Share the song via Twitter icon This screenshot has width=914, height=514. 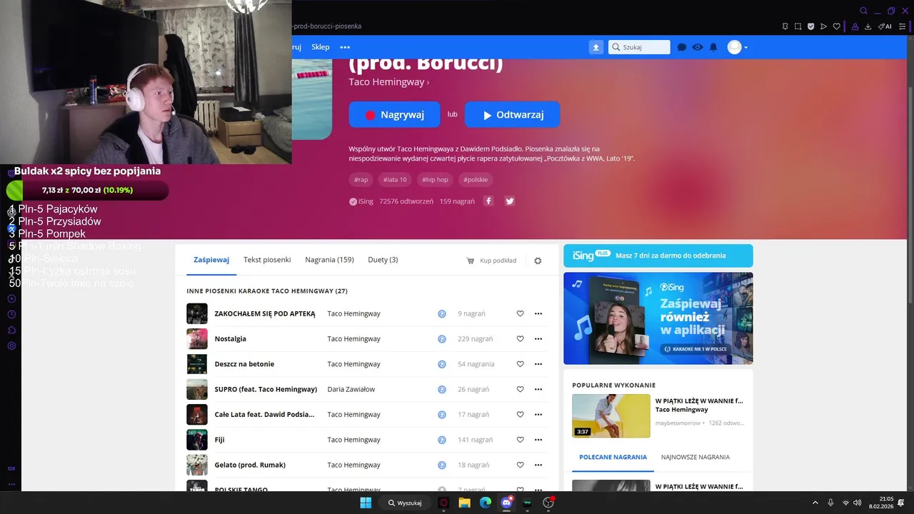click(510, 201)
